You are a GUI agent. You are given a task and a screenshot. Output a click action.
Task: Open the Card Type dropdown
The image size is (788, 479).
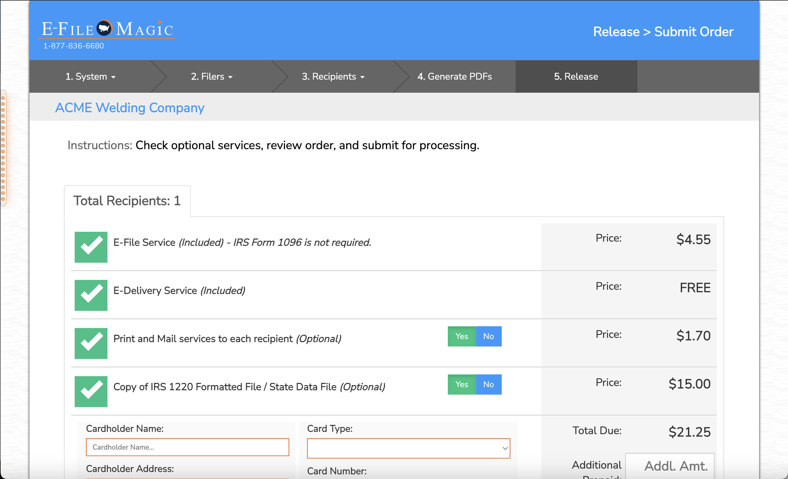pos(408,448)
